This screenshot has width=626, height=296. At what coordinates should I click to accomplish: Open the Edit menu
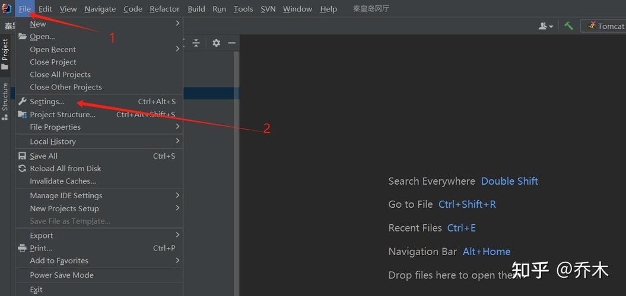[45, 9]
